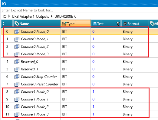The image size is (158, 120).
Task: Toggle test value of Reserved_0
Action: tap(93, 62)
